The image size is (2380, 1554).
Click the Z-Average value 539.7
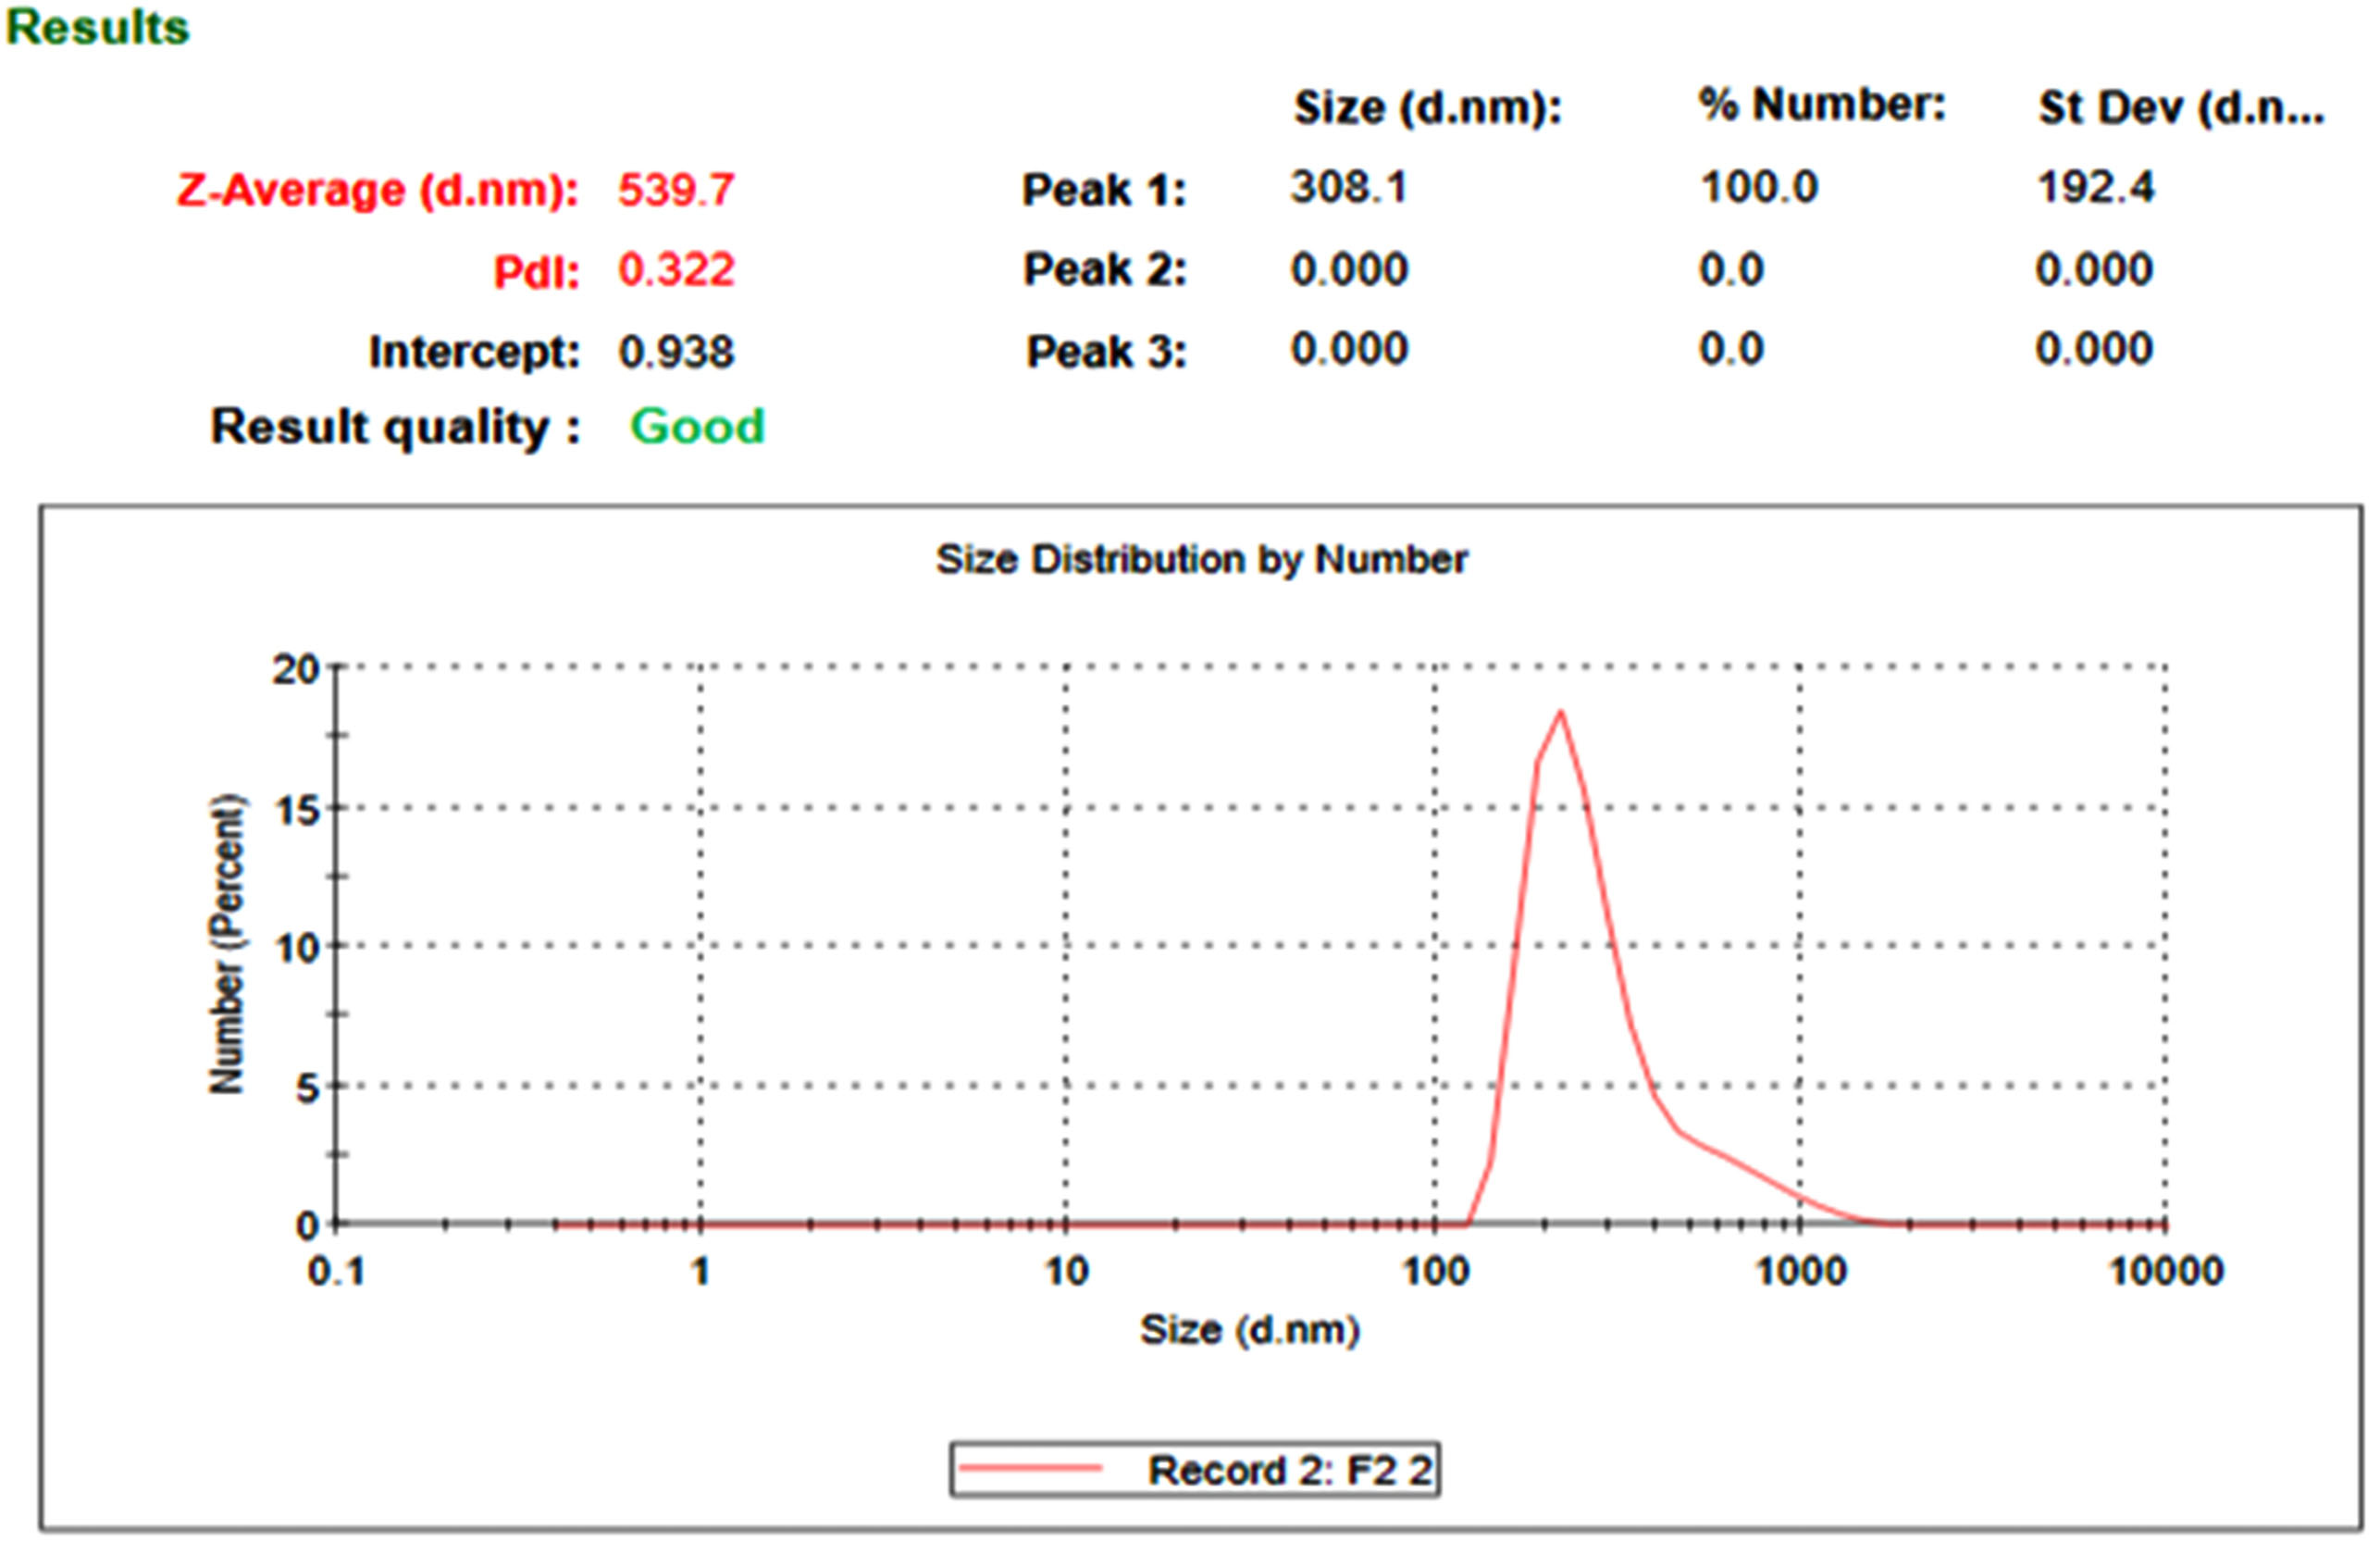click(676, 190)
